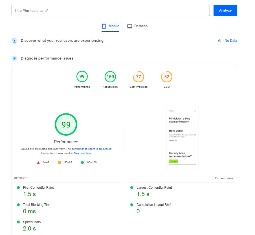Open the performance score is calculated link
The height and width of the screenshot is (235, 255).
[91, 149]
